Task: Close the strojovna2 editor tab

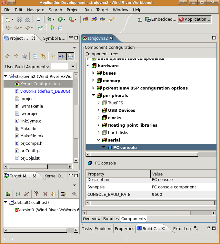Action: pos(111,38)
